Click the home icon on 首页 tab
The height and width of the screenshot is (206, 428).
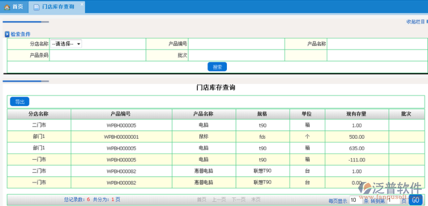tap(7, 7)
